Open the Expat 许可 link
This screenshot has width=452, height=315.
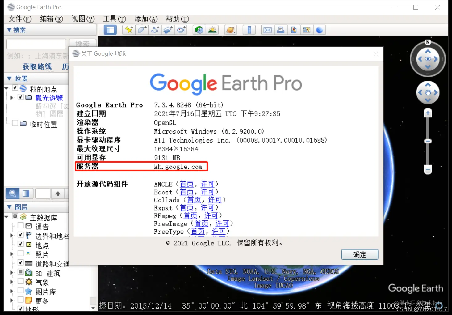point(207,208)
